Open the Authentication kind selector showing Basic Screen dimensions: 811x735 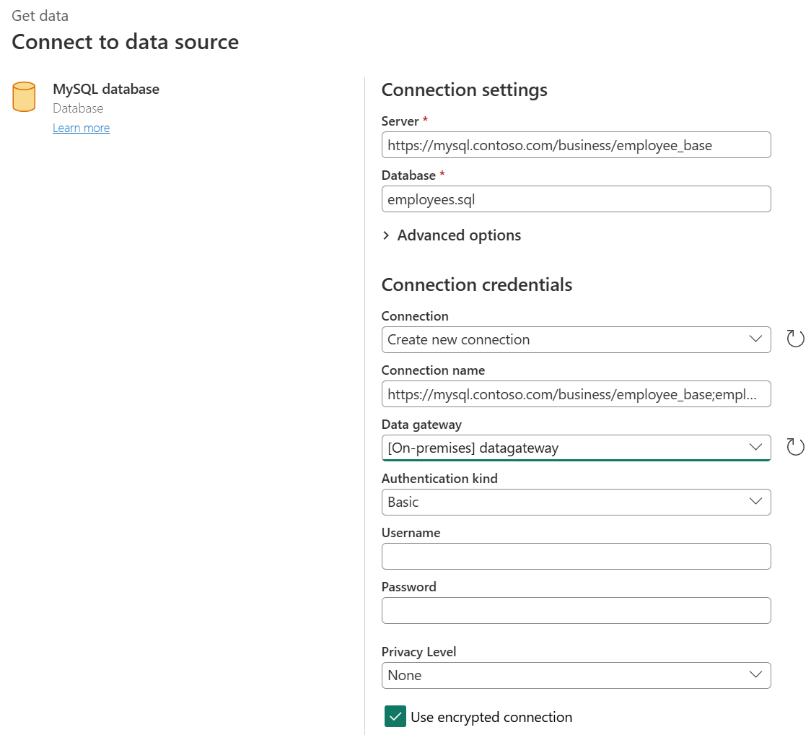(576, 502)
